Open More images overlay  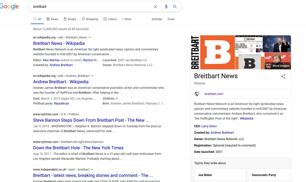pos(278,66)
